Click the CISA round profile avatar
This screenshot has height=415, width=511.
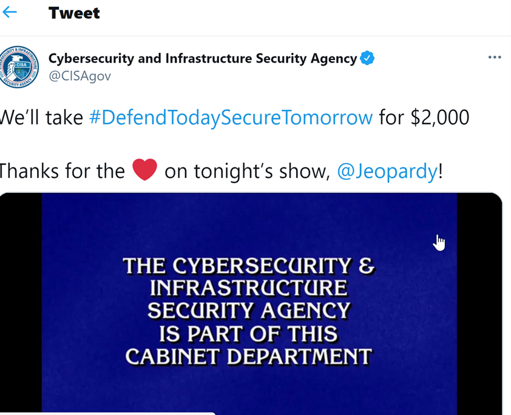pos(18,66)
